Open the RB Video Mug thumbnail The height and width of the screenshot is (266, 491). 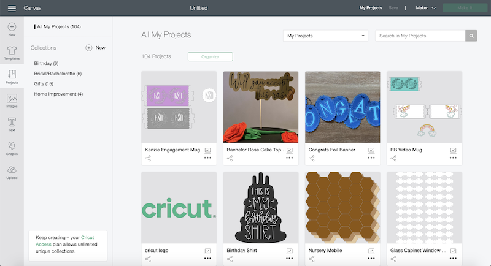point(424,107)
